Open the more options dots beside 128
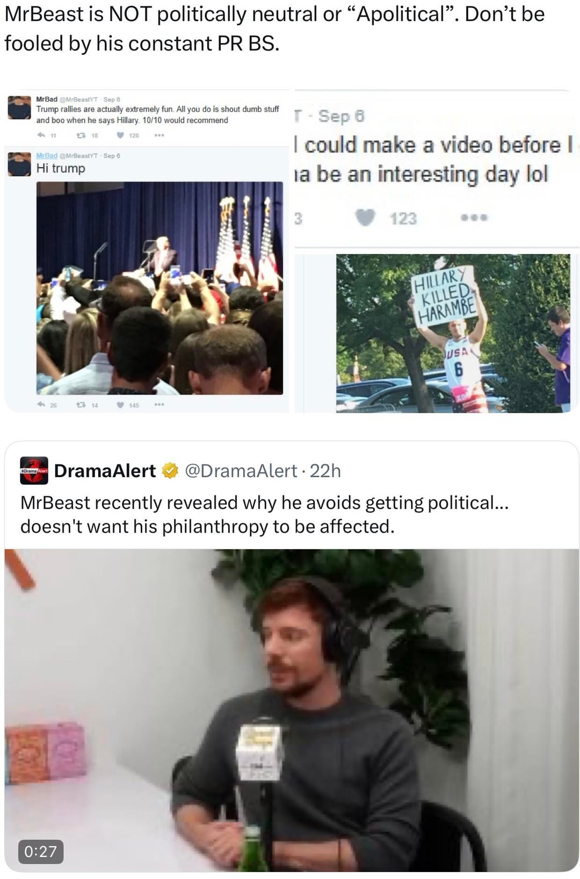The width and height of the screenshot is (580, 879). [x=158, y=135]
